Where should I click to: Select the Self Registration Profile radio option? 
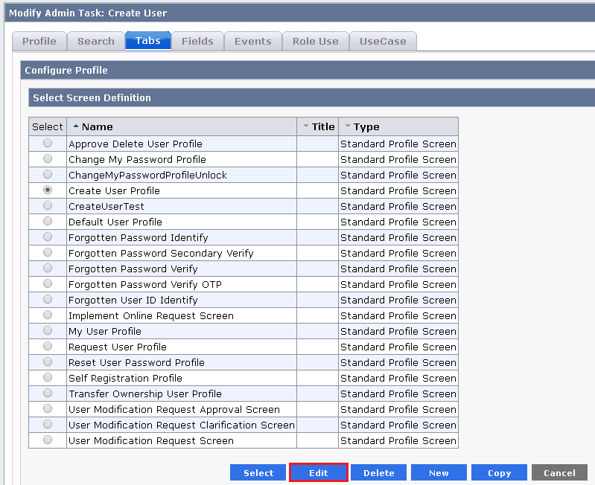click(x=48, y=377)
